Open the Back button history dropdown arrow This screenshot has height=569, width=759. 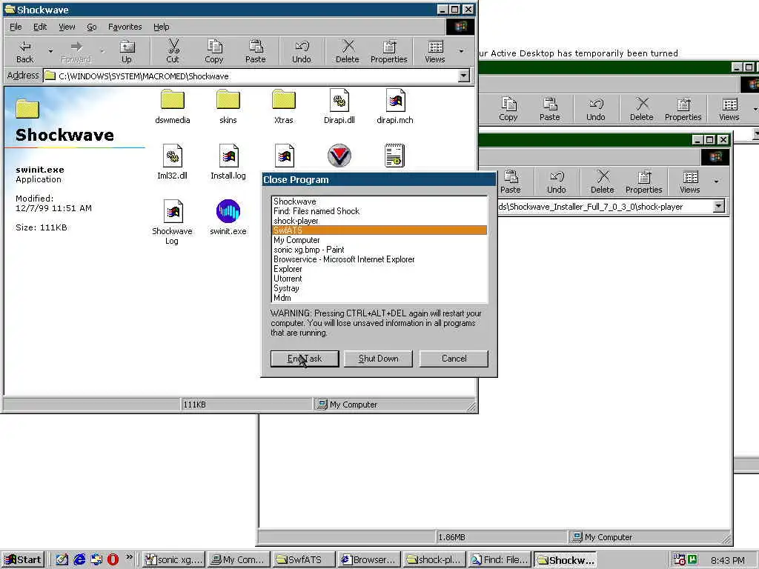pos(50,51)
